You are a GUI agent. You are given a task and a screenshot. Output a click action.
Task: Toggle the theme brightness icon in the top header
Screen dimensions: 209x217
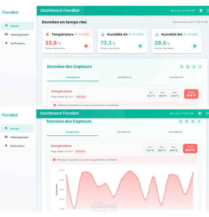(201, 10)
